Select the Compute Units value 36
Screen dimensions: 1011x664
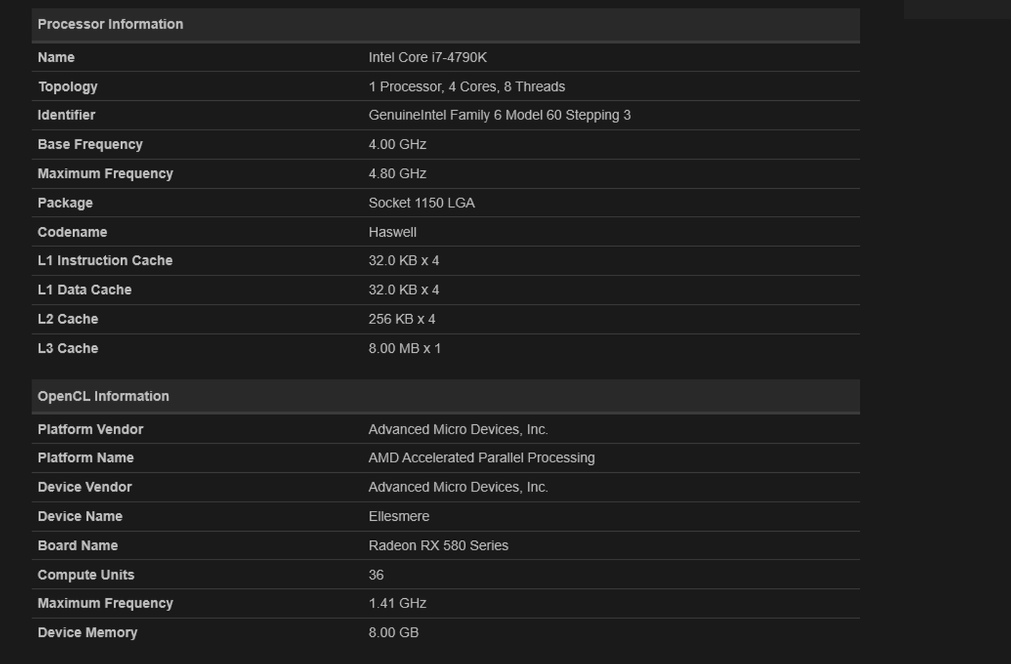376,575
